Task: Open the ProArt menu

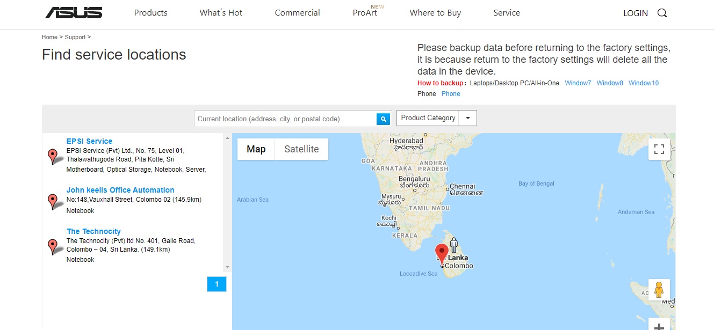Action: click(x=365, y=13)
